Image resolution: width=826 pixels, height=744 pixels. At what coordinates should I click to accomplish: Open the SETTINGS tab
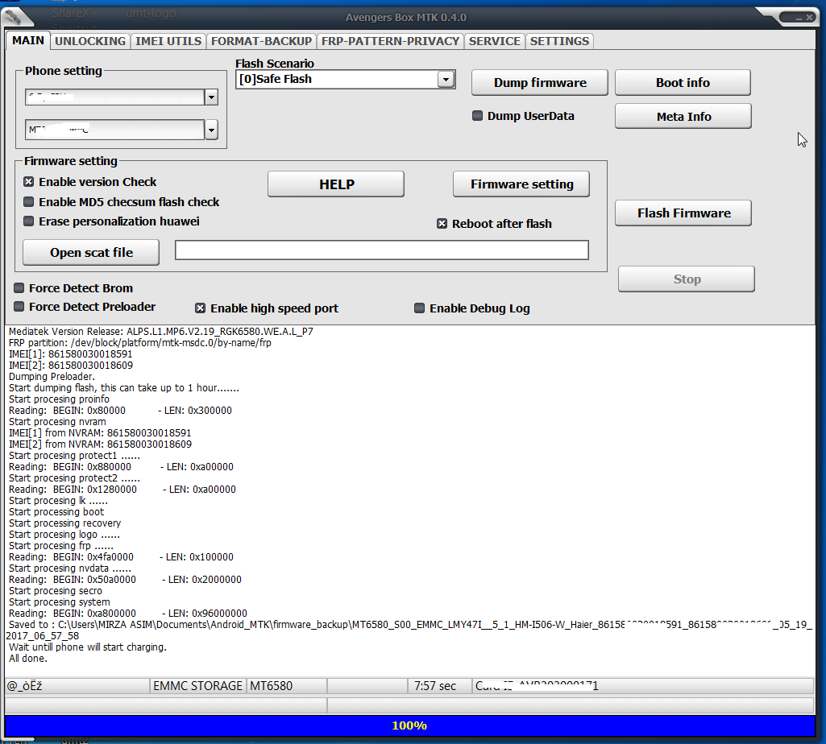point(559,41)
